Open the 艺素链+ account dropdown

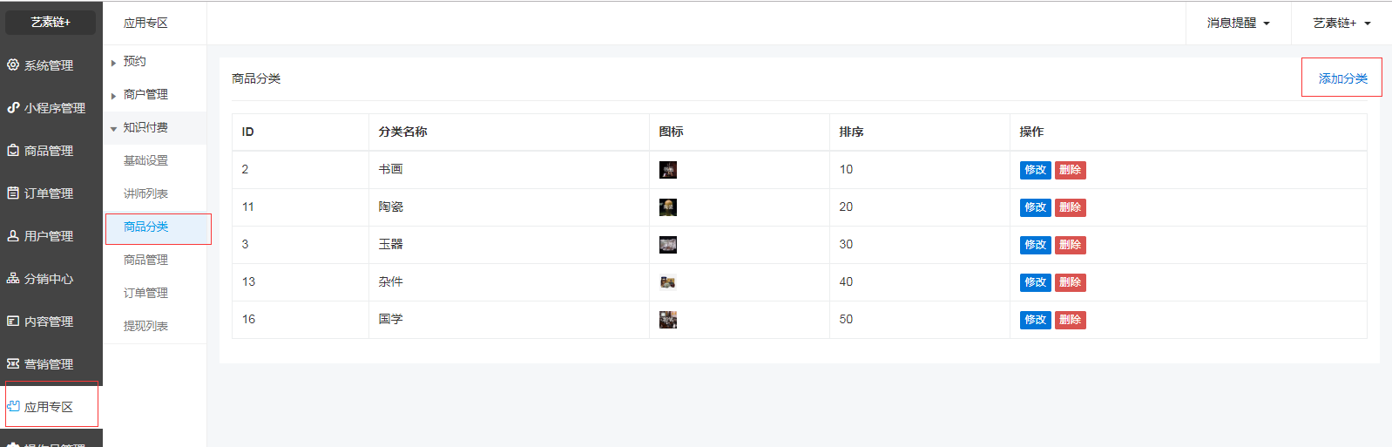coord(1341,24)
